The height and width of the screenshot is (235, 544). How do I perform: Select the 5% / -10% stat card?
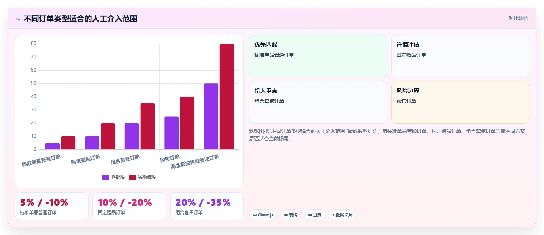click(52, 206)
